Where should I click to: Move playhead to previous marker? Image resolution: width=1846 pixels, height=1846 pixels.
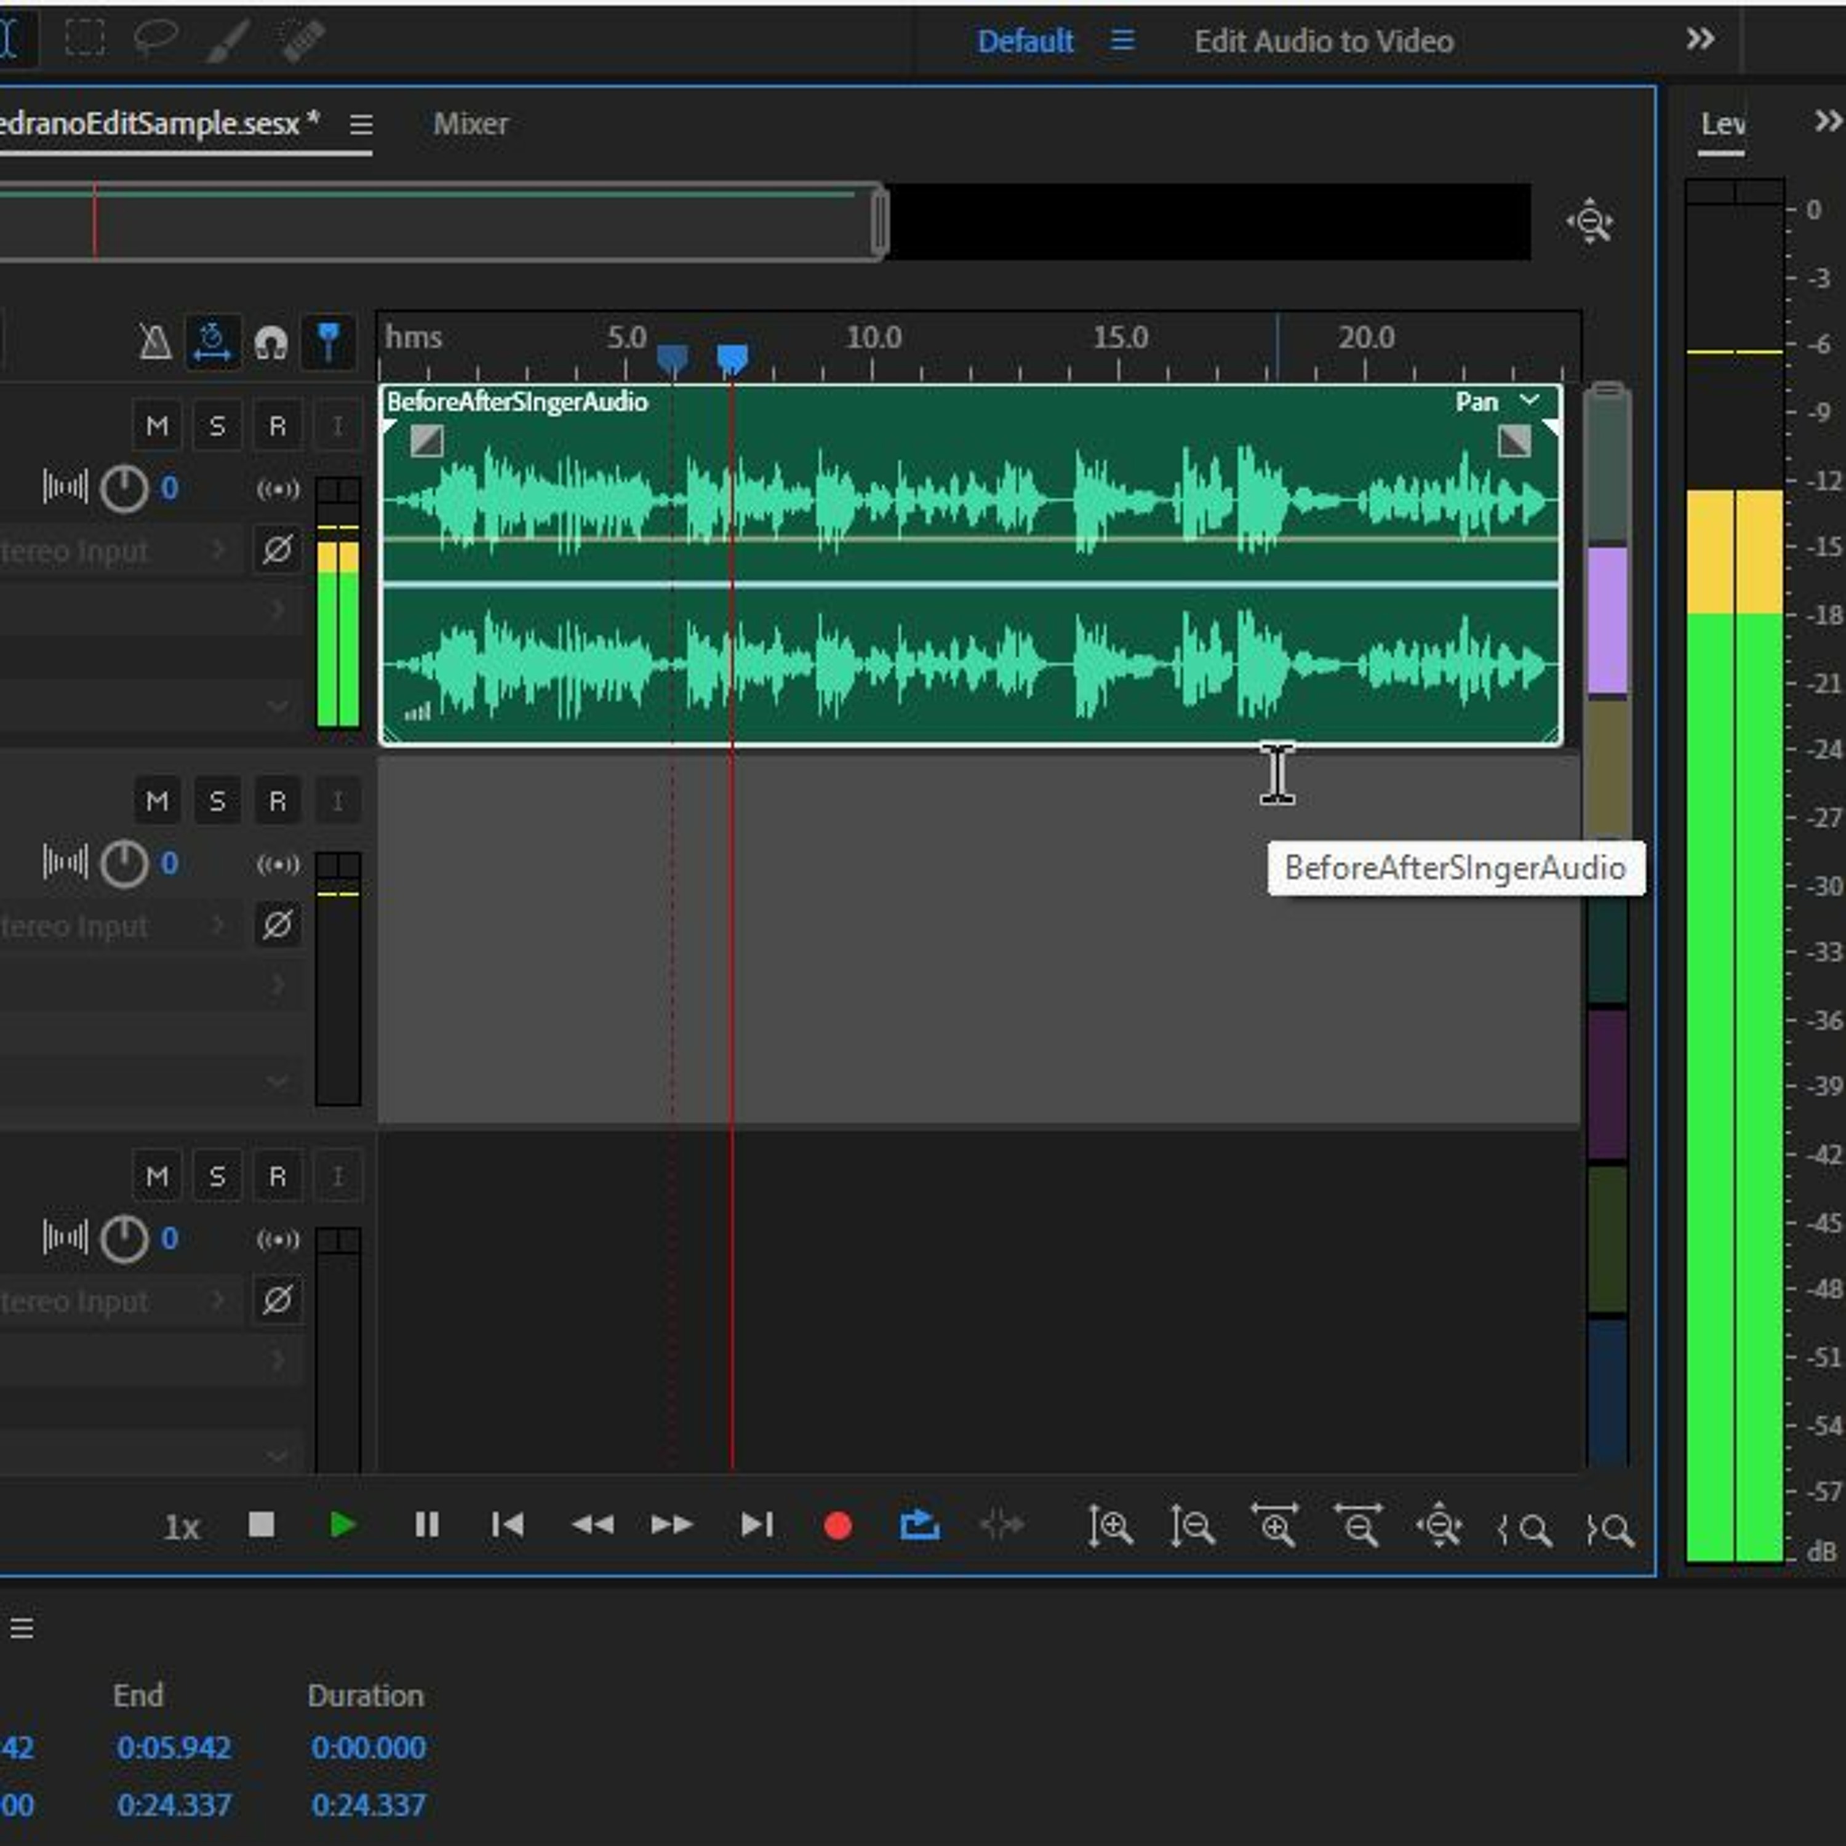[x=508, y=1524]
